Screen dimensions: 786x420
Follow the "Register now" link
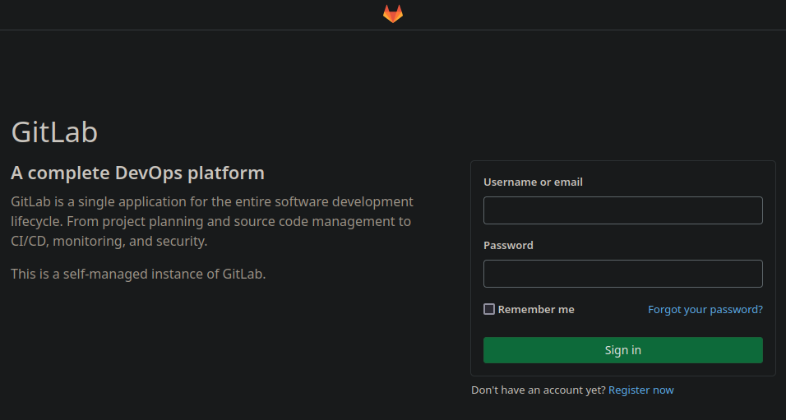click(x=640, y=390)
